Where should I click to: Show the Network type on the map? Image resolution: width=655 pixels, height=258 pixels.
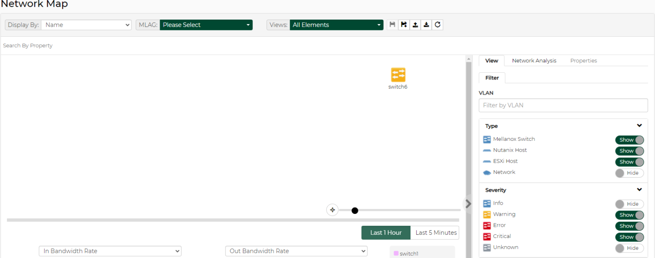[x=630, y=173]
